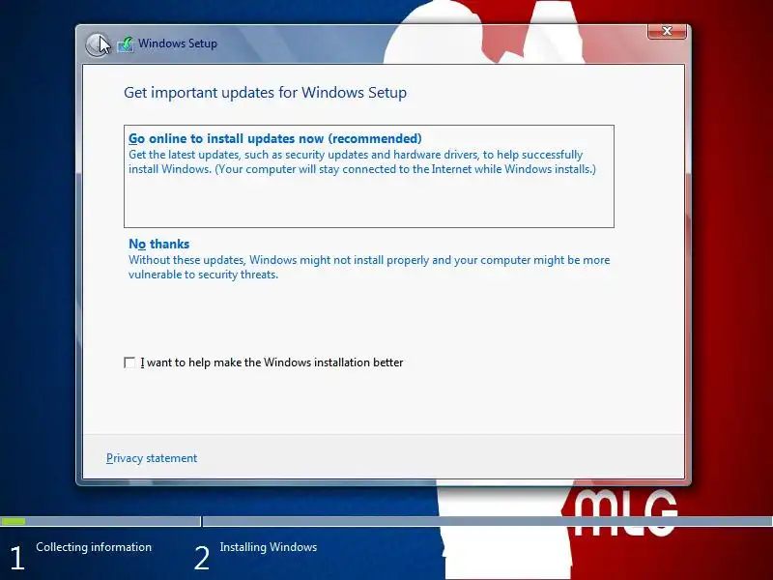The height and width of the screenshot is (580, 773).
Task: Click the 'Without these updates' description text
Action: pos(369,268)
